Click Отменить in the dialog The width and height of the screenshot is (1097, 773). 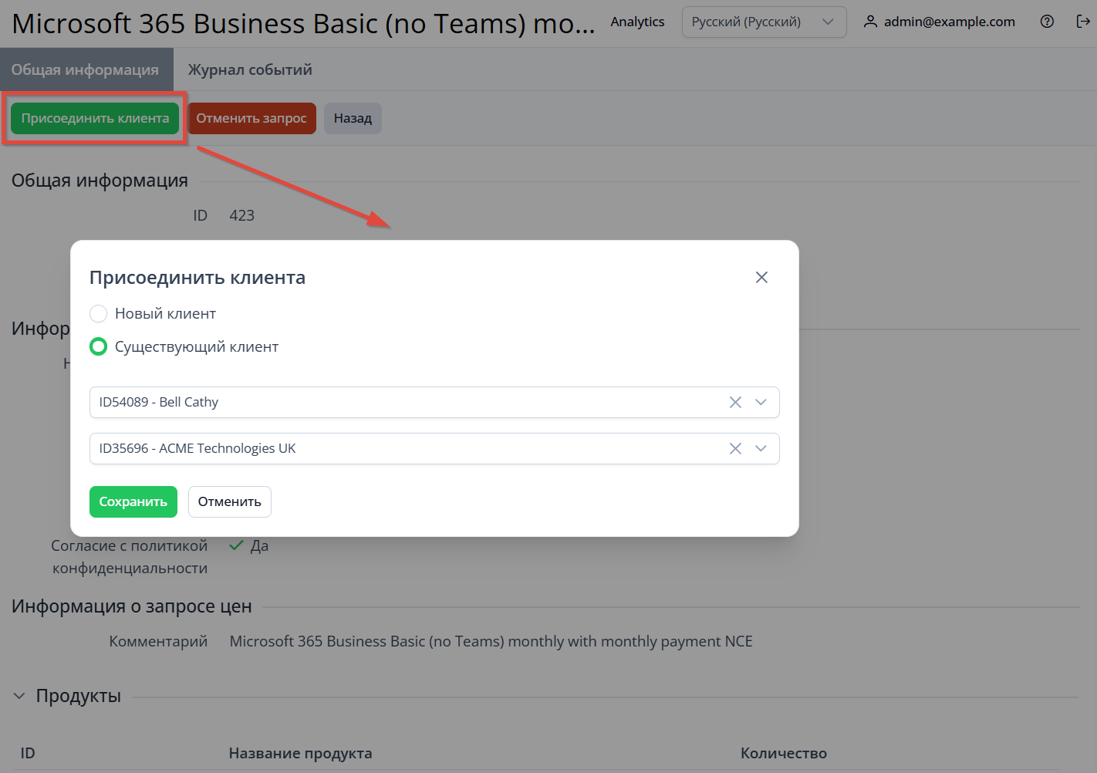[230, 501]
